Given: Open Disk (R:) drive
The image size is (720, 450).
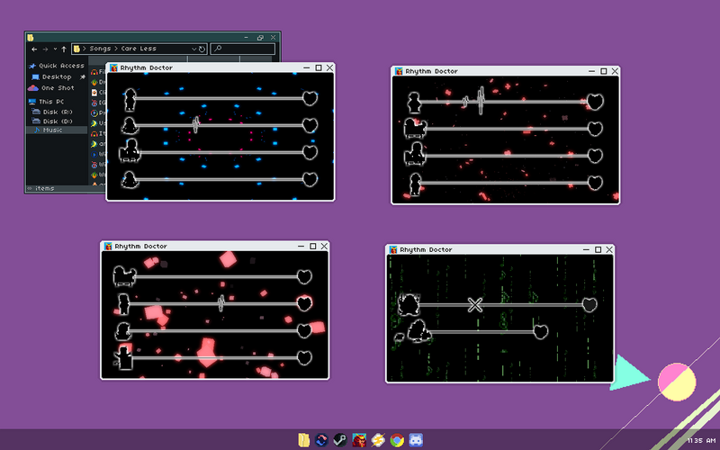Looking at the screenshot, I should click(x=52, y=112).
